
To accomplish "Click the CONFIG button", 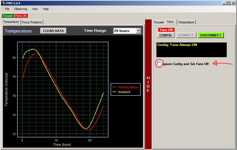I will coord(166,35).
